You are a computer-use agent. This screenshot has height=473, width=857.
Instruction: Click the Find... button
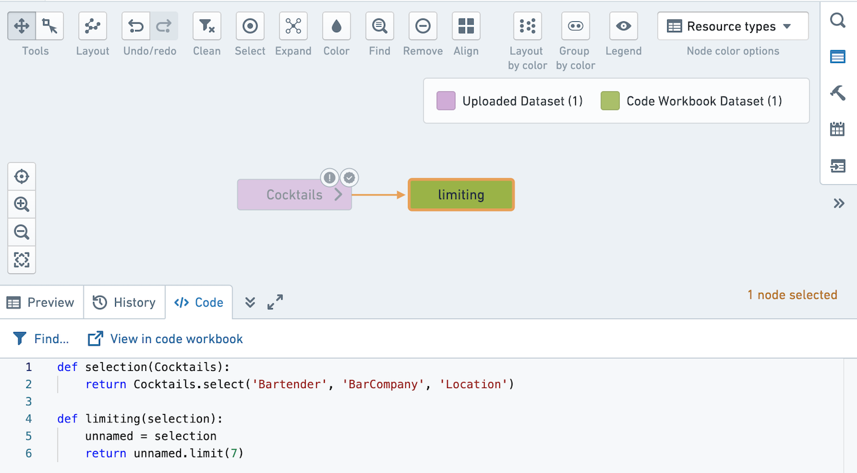[41, 339]
